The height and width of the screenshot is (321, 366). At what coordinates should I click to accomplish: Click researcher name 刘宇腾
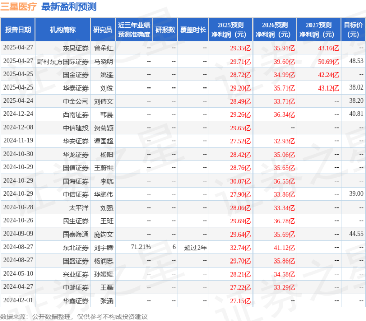point(104,248)
